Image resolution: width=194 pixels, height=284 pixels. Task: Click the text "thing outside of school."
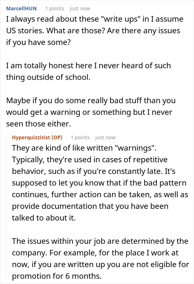[48, 77]
